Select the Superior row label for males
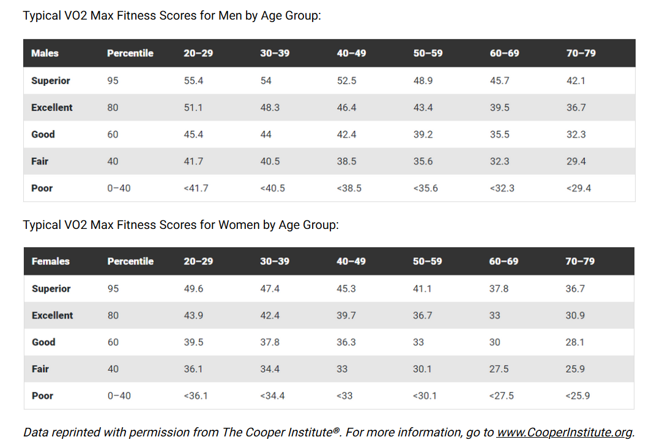The height and width of the screenshot is (445, 665). (51, 81)
